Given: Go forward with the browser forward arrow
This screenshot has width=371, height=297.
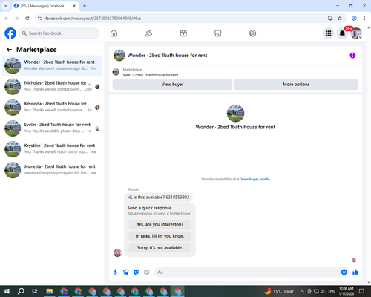Looking at the screenshot, I should click(16, 19).
